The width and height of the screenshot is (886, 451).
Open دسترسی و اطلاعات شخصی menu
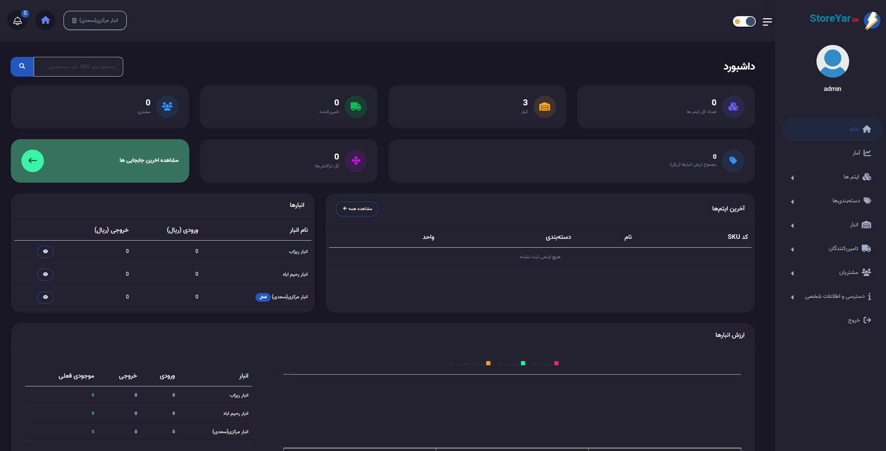[x=833, y=296]
